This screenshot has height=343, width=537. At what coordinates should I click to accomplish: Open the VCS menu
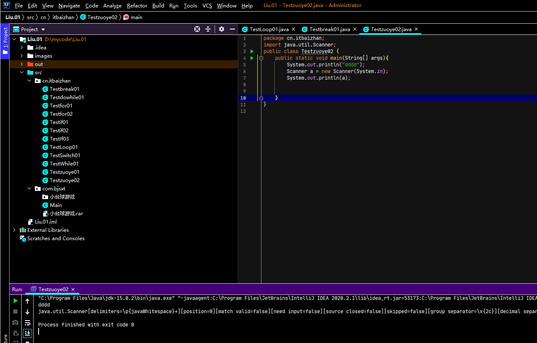207,5
